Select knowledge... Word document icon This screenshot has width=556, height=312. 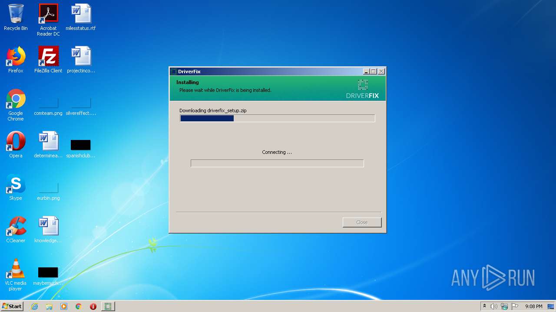point(48,230)
